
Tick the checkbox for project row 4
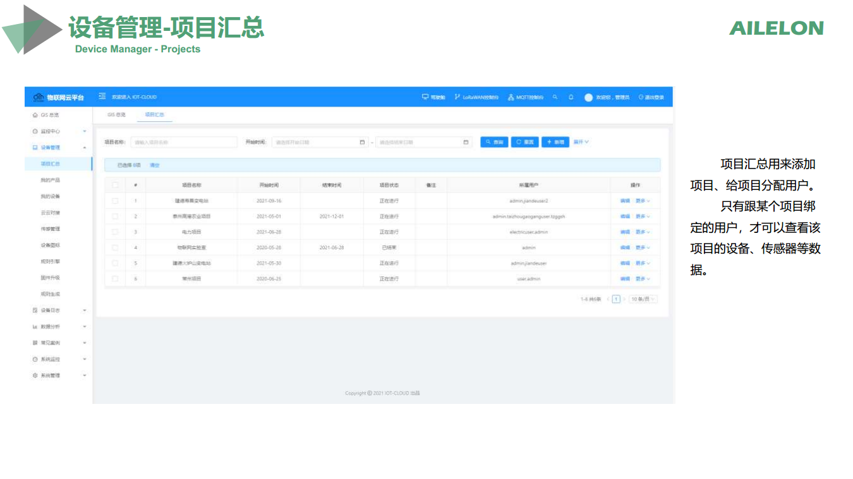coord(115,247)
